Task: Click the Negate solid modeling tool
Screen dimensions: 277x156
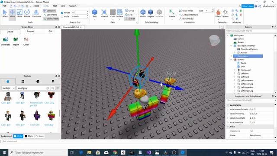Action: (151, 13)
